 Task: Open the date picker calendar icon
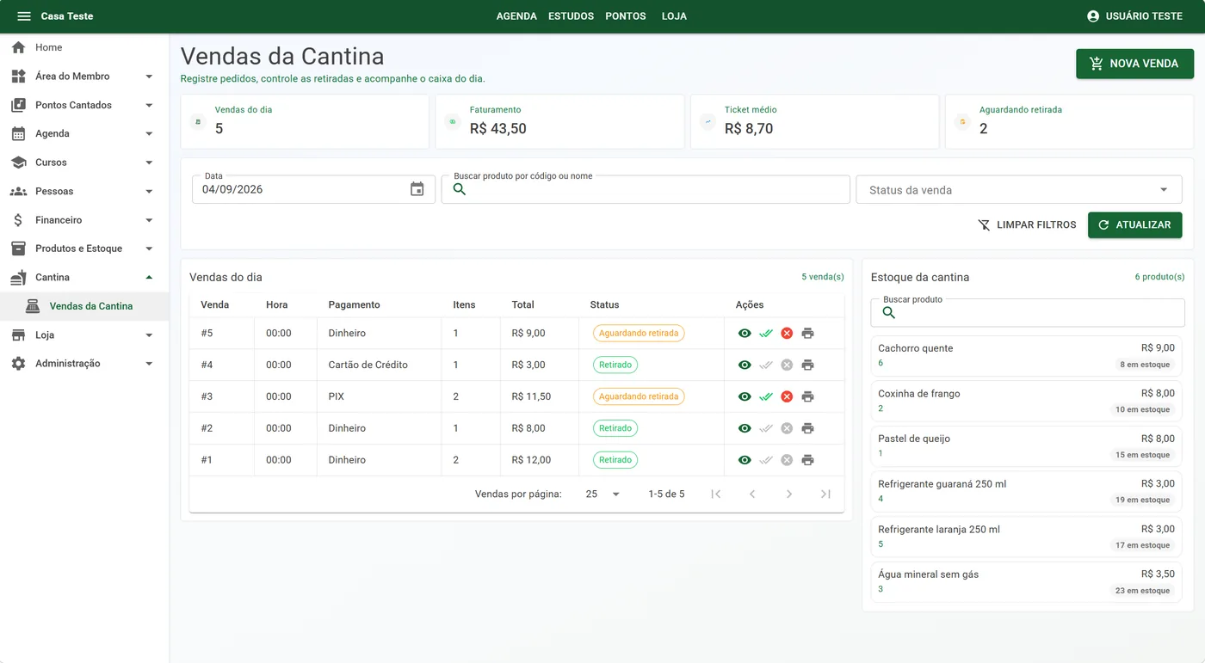coord(417,189)
